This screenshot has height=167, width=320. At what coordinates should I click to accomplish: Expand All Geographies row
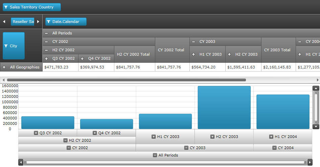click(4, 67)
